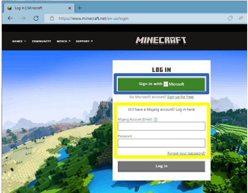
Task: Open the Community menu item
Action: click(42, 41)
